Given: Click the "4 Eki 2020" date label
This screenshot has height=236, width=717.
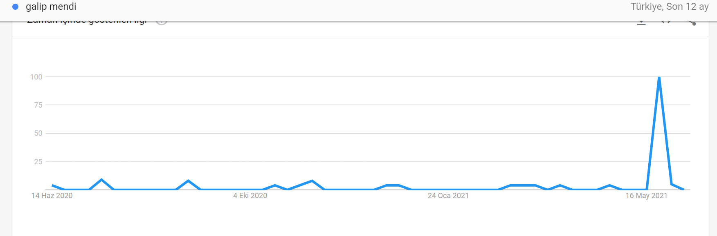Looking at the screenshot, I should [x=250, y=196].
